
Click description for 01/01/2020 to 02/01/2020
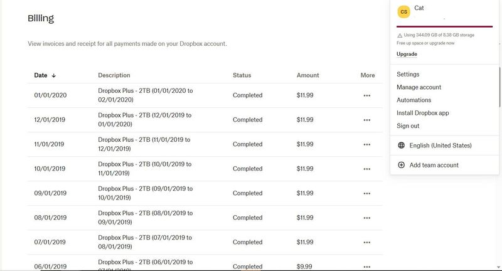tap(146, 95)
